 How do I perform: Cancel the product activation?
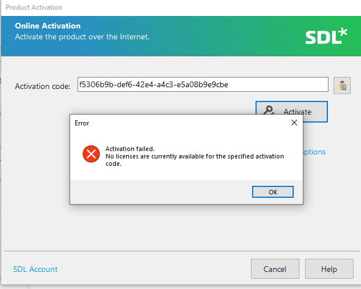tap(275, 269)
